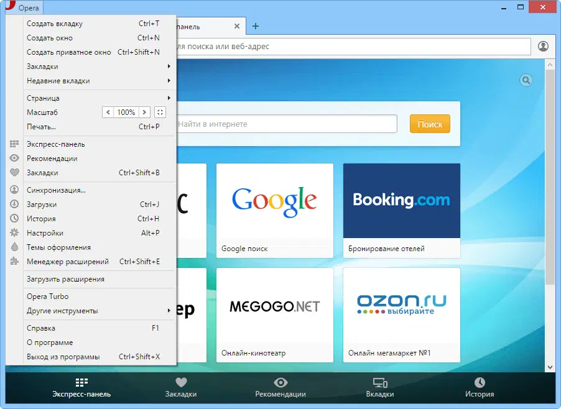Click the Opera menu button
Screen dimensions: 561x409
click(24, 7)
